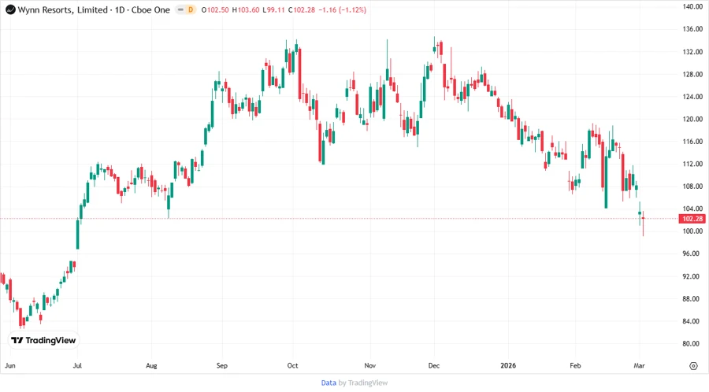
Task: Click the 116.00 price axis label
Action: 692,142
